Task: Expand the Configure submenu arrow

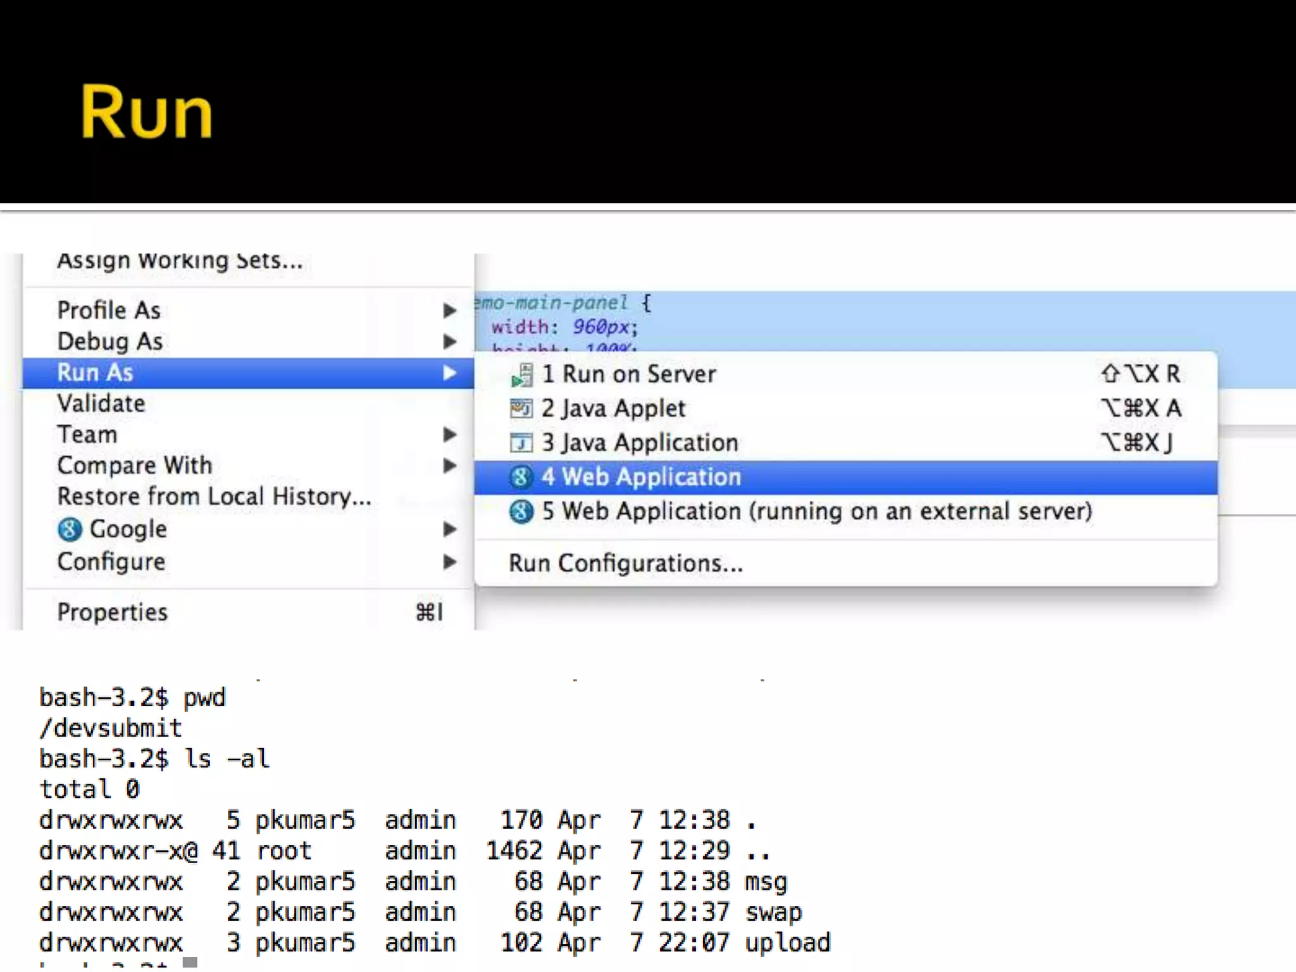Action: click(x=449, y=562)
